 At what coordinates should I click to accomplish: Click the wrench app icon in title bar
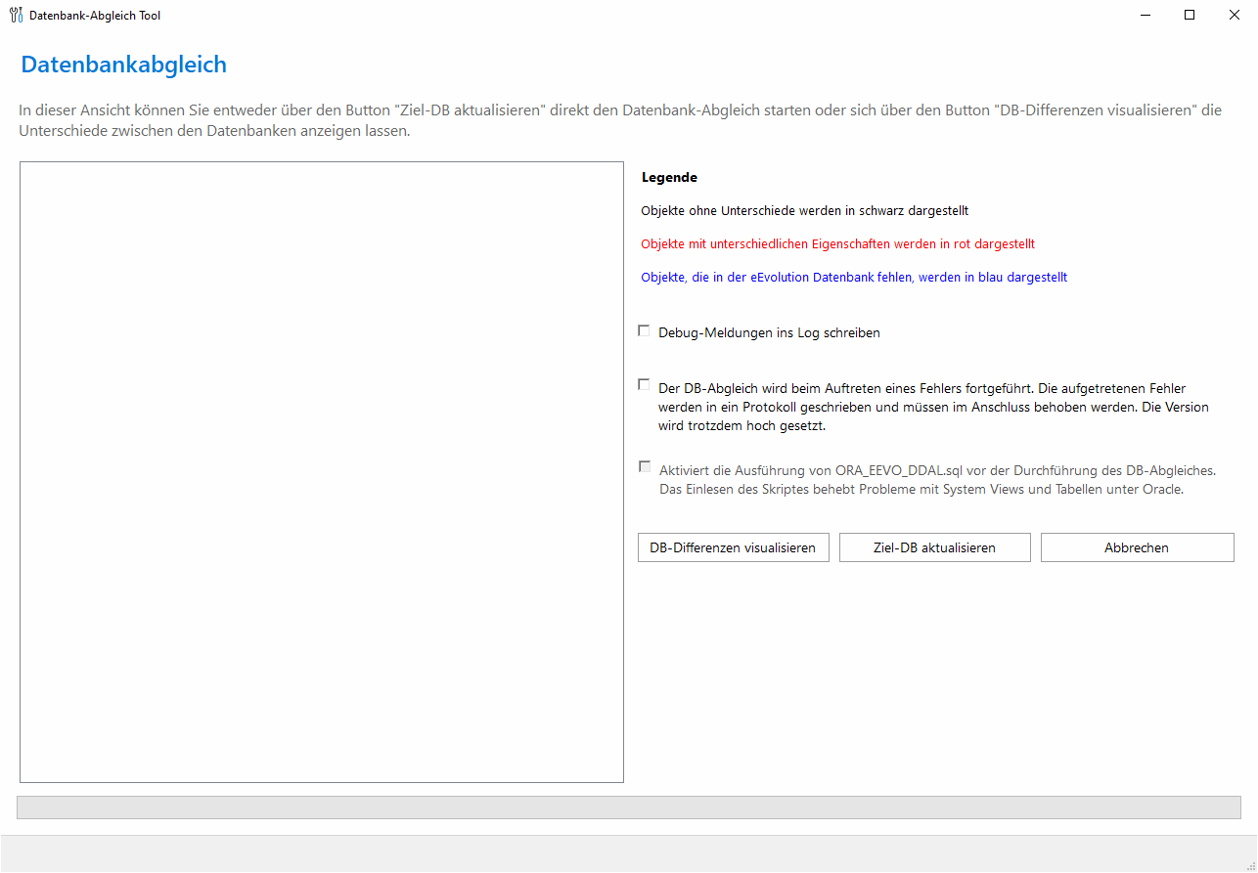pyautogui.click(x=16, y=15)
